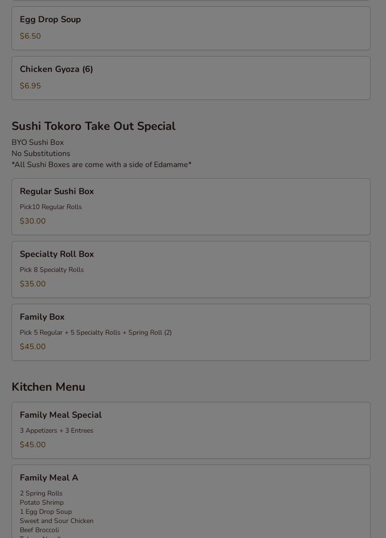This screenshot has height=538, width=386.
Task: Click the $6.95 Chicken Gyoza price
Action: [30, 86]
